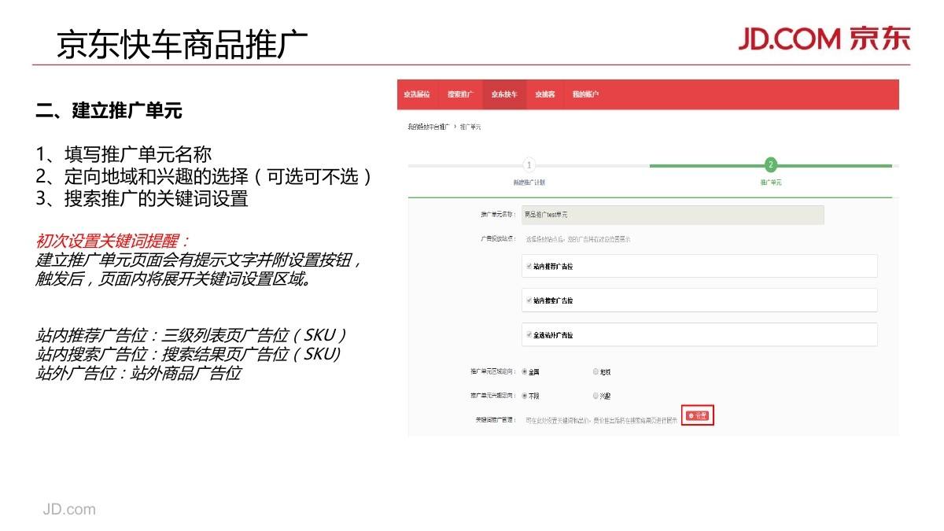Select the 全国 radio button
This screenshot has width=944, height=531.
tap(525, 372)
